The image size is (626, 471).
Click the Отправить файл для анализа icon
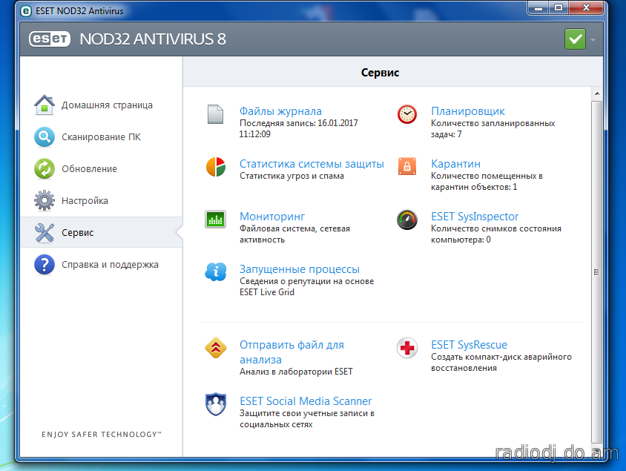click(x=216, y=348)
